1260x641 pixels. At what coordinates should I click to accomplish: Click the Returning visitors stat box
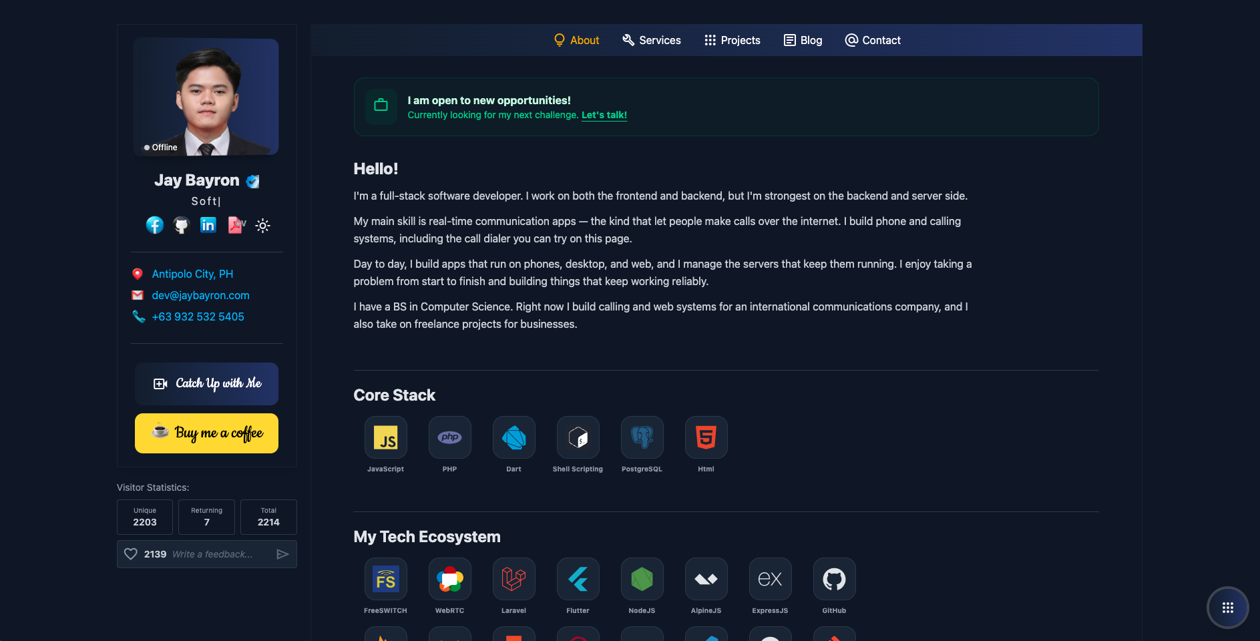(206, 517)
